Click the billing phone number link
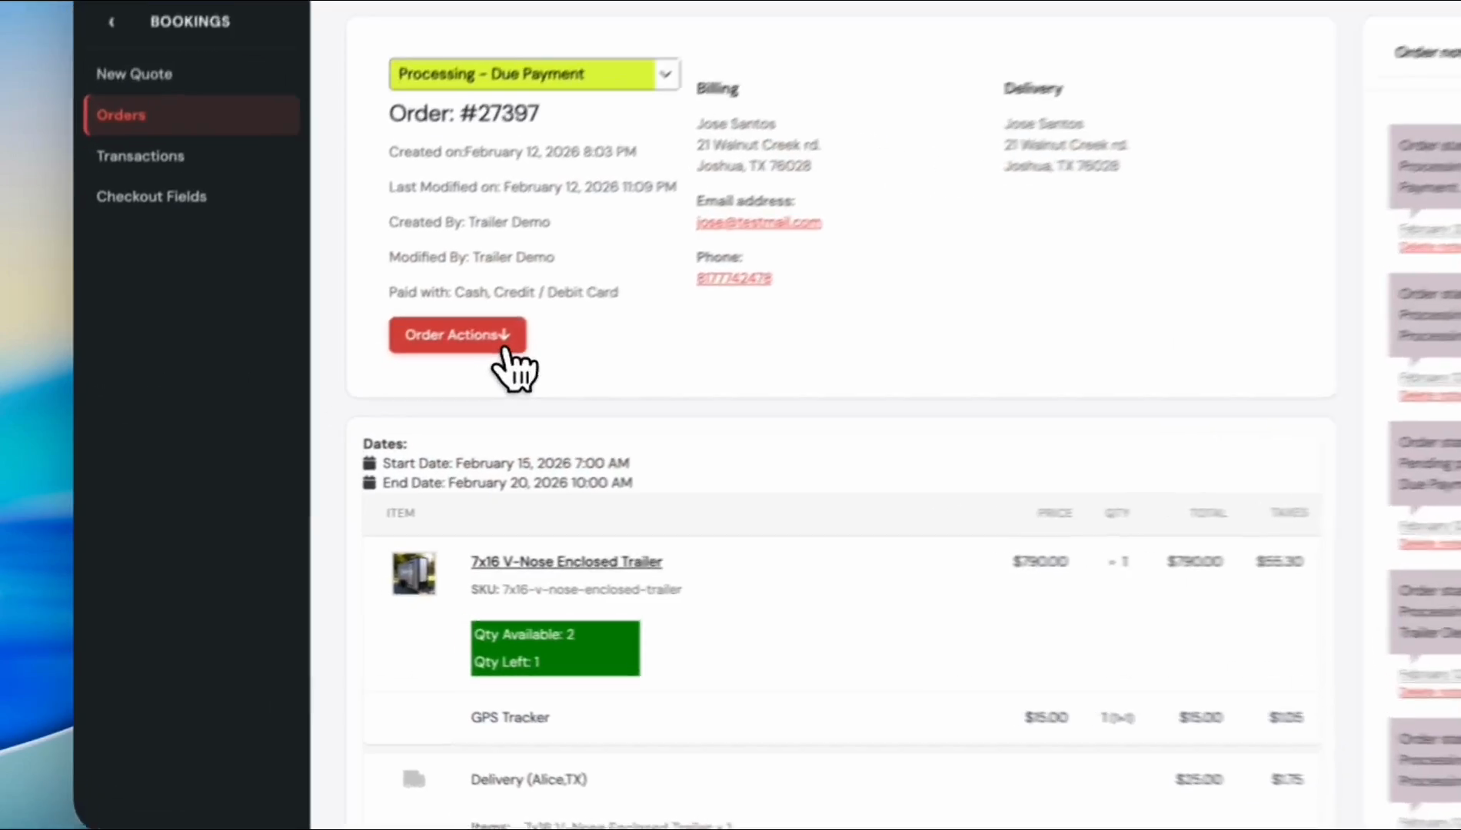The image size is (1461, 830). 734,279
